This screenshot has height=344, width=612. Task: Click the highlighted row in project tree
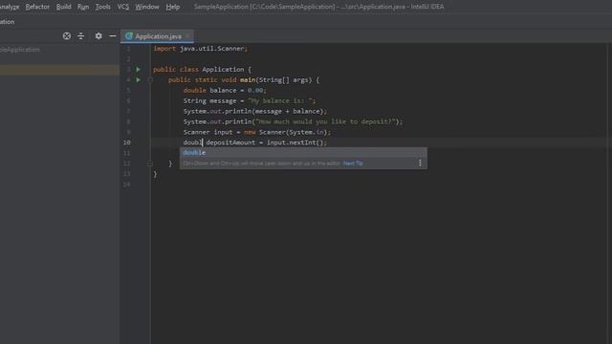click(x=59, y=70)
